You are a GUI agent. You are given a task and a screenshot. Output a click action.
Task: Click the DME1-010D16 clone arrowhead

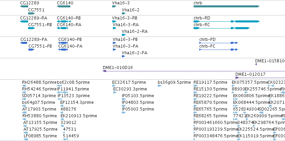pos(104,71)
